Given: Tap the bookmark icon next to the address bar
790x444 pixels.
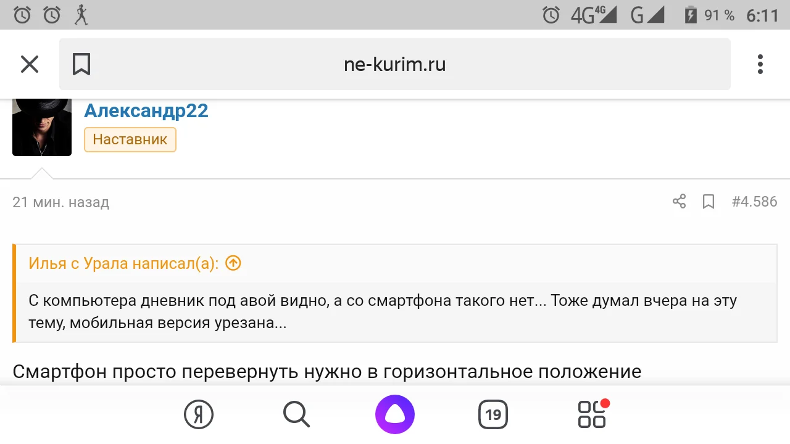Looking at the screenshot, I should (x=81, y=64).
